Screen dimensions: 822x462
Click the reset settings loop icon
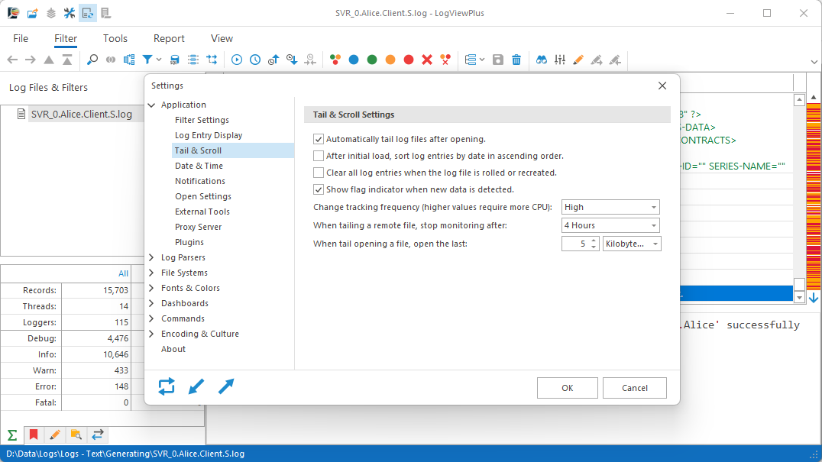pos(167,386)
